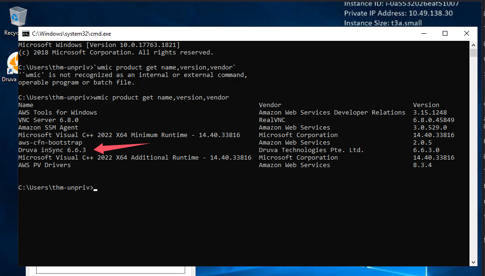Click the Druva Technologies Pte. Ltd. vendor text
This screenshot has height=276, width=485.
(311, 150)
